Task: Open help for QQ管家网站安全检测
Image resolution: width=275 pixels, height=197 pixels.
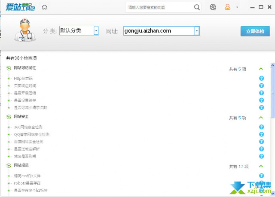Action: click(261, 134)
